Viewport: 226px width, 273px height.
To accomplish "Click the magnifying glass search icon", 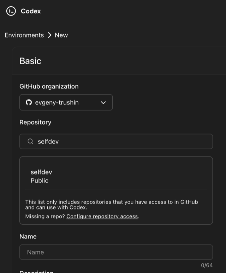I will pyautogui.click(x=30, y=141).
